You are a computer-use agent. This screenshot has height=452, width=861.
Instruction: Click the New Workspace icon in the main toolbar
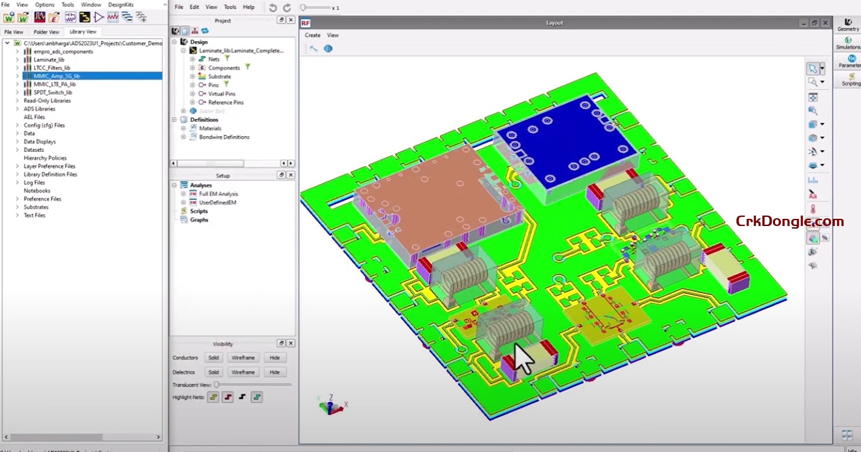click(10, 17)
